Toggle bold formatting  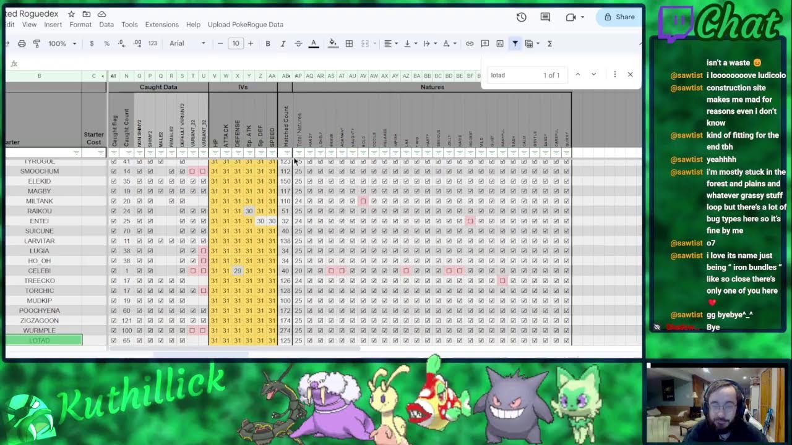268,43
